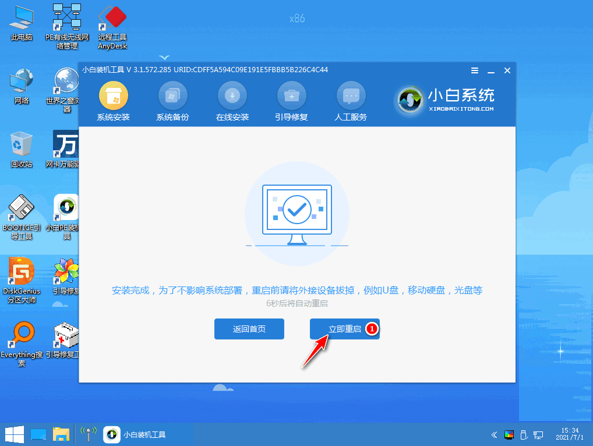The image size is (593, 446).
Task: Click the 返回首页 button
Action: point(249,329)
